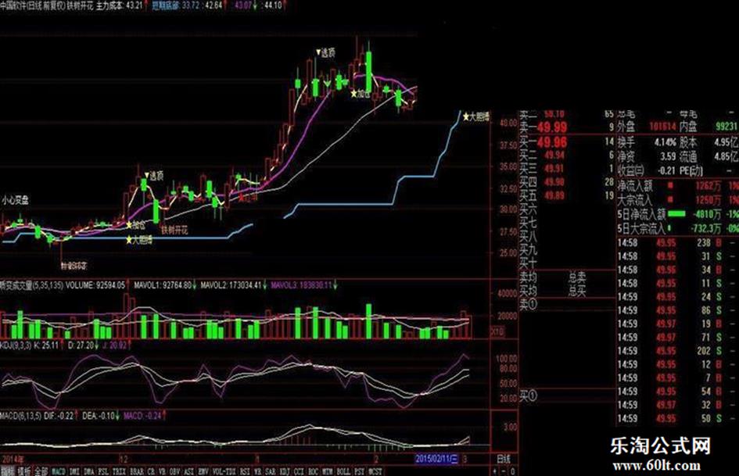Select the TRIX indicator tab
This screenshot has height=476, width=739.
tap(119, 471)
